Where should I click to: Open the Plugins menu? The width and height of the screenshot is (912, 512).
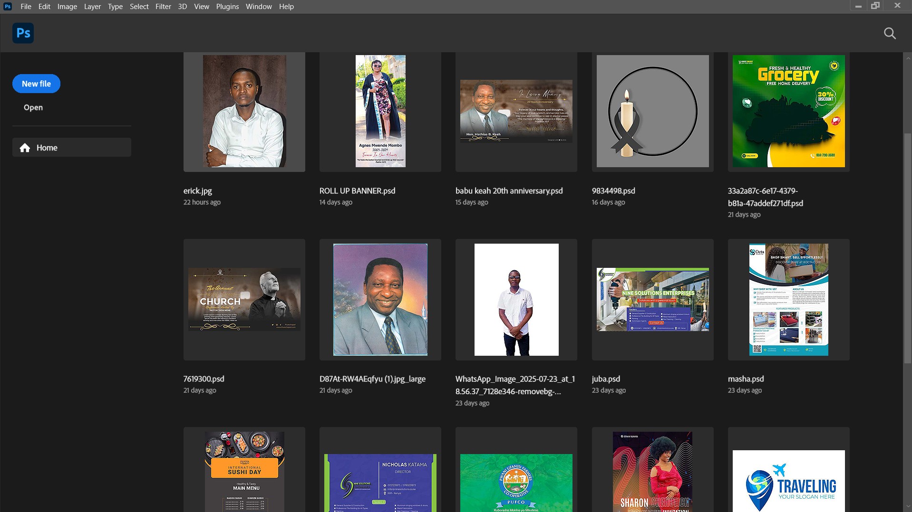click(227, 7)
